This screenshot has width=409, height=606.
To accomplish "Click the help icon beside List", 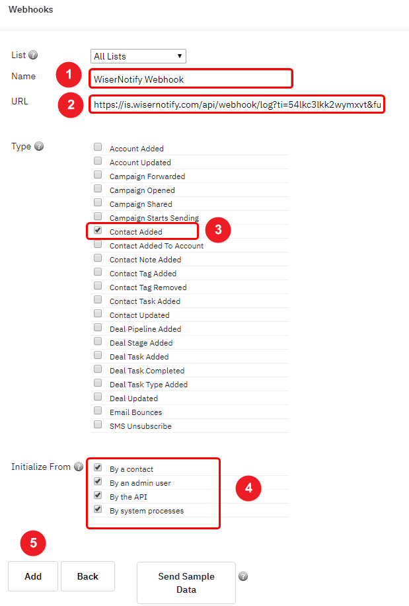I will (x=33, y=55).
